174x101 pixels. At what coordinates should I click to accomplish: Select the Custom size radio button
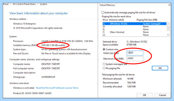tap(104, 49)
